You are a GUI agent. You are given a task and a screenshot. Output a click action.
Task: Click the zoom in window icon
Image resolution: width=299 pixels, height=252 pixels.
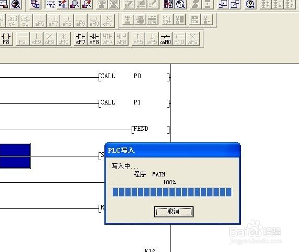pyautogui.click(x=234, y=4)
